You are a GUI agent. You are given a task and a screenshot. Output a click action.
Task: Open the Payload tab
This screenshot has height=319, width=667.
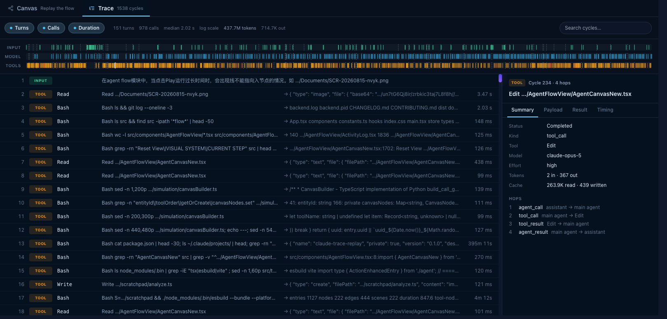tap(553, 110)
